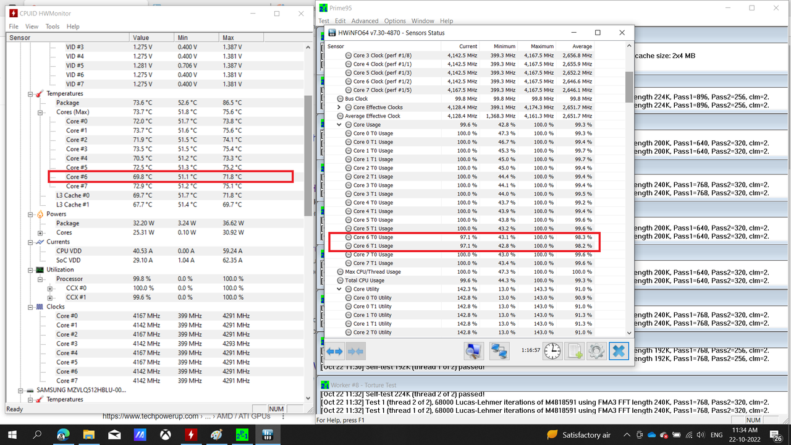Viewport: 791px width, 445px height.
Task: Open the Mail app on the taskbar
Action: (114, 434)
